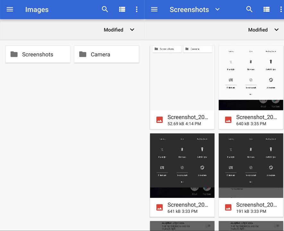Click image icon of 641 kB file
Image resolution: width=284 pixels, height=231 pixels.
tap(159, 208)
